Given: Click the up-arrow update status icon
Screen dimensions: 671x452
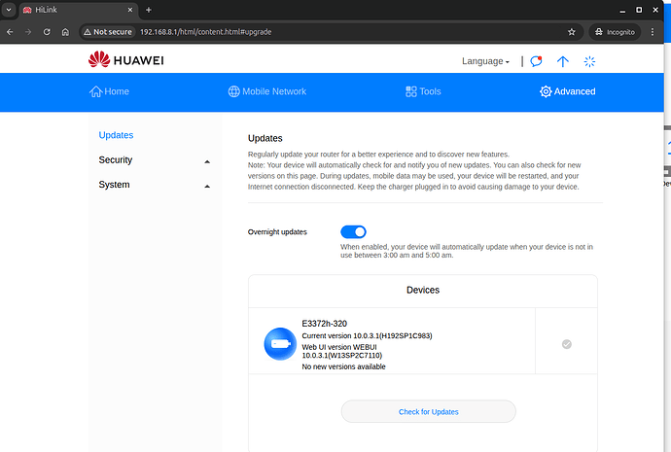Looking at the screenshot, I should pos(562,61).
